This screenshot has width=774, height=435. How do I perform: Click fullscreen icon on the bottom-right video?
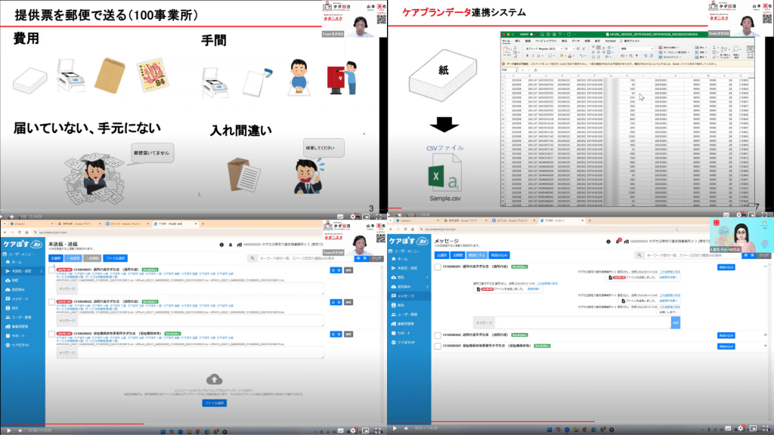click(x=767, y=428)
